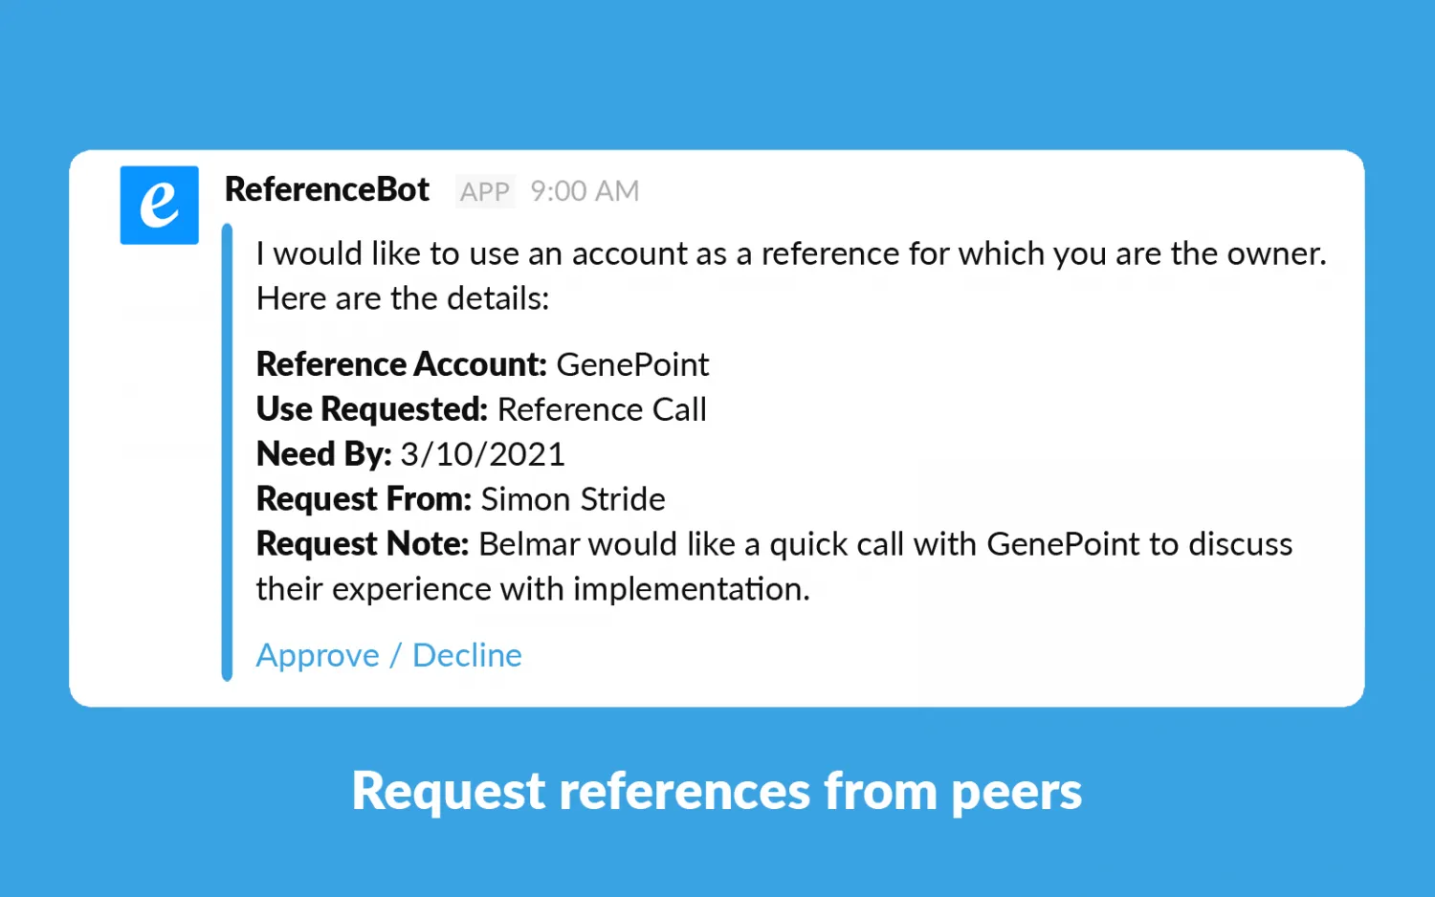This screenshot has height=897, width=1435.
Task: Select the Need By date 3/10/2021
Action: point(482,453)
